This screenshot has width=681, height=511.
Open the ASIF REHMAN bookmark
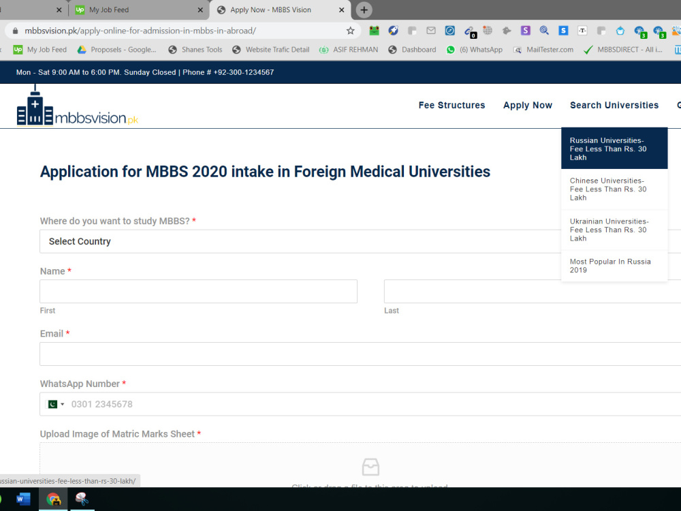(349, 50)
